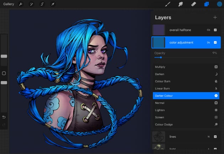Open the blue color picker circle
This screenshot has height=154, width=224.
(x=219, y=4)
